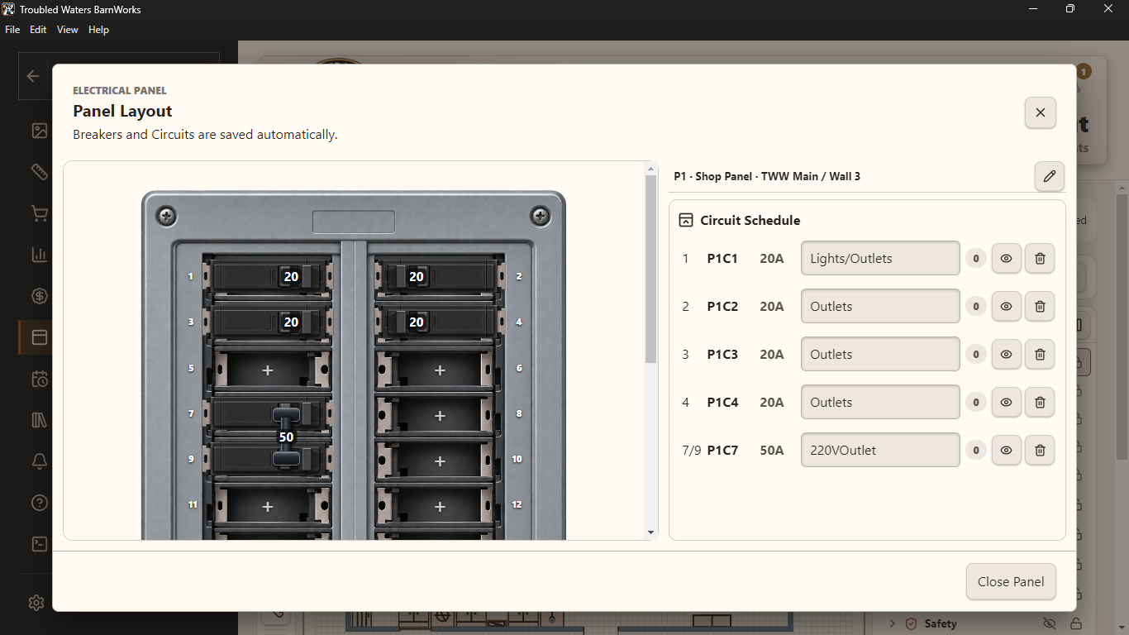1129x635 pixels.
Task: Click the P1C7 circuit label
Action: [x=722, y=451]
